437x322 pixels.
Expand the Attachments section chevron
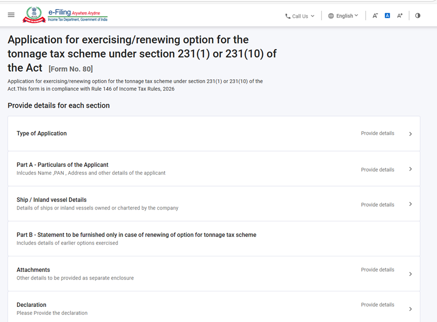(411, 274)
